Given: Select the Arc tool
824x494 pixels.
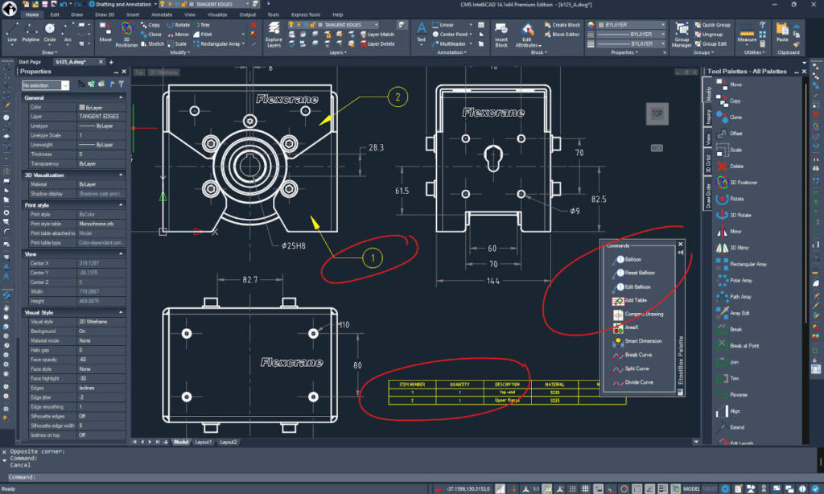Looking at the screenshot, I should pos(68,32).
